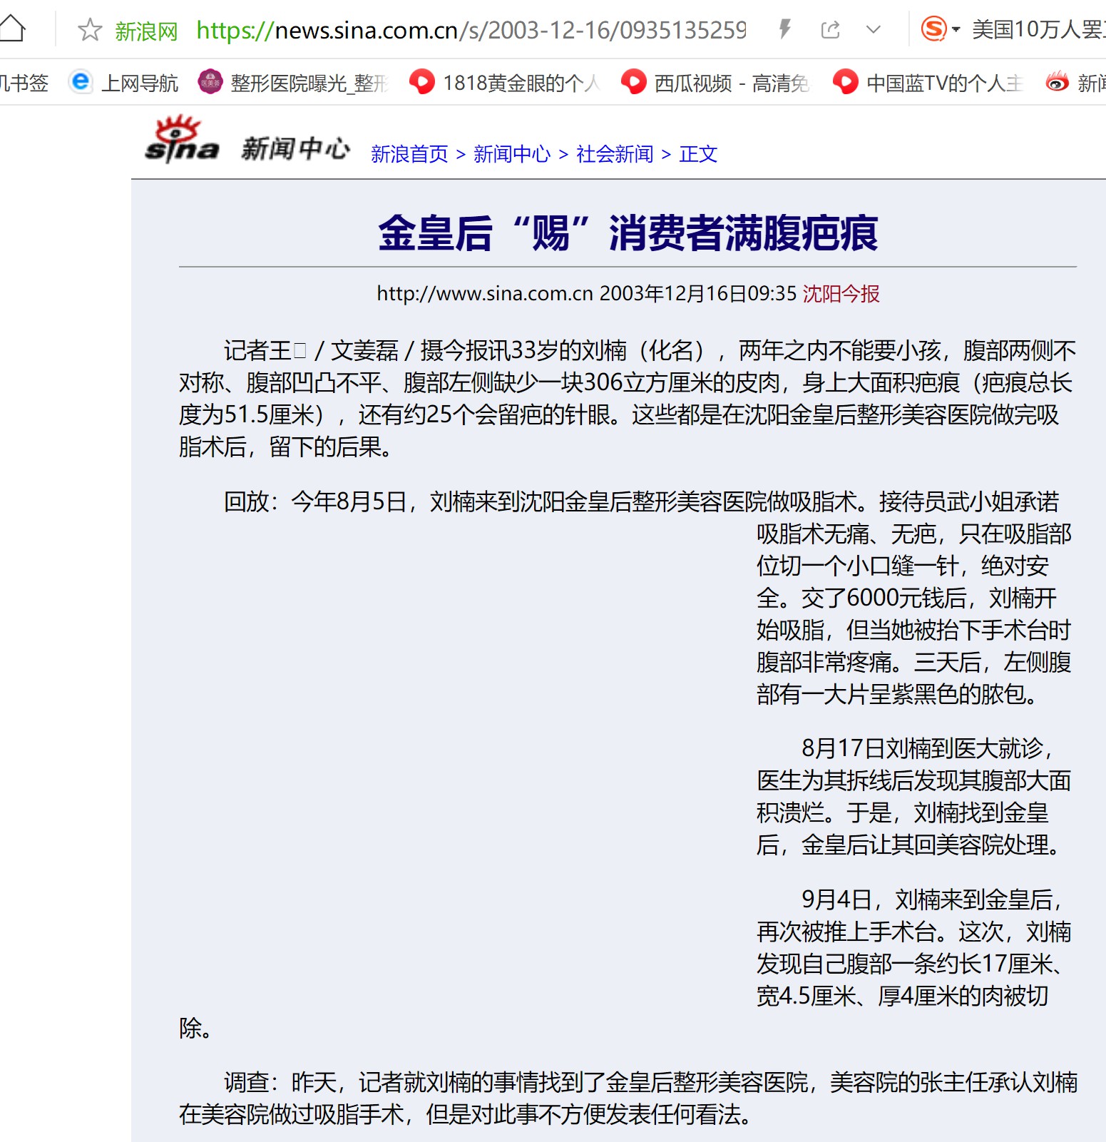Image resolution: width=1106 pixels, height=1142 pixels.
Task: Expand the address bar dropdown chevron
Action: 873,30
